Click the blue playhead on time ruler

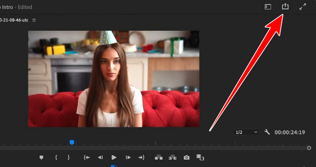72,143
